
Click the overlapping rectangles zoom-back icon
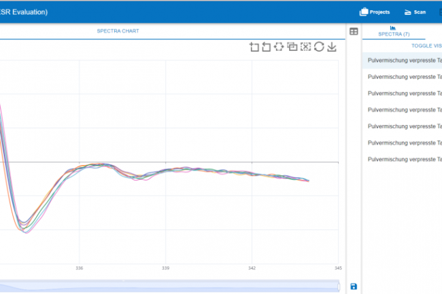(x=292, y=47)
